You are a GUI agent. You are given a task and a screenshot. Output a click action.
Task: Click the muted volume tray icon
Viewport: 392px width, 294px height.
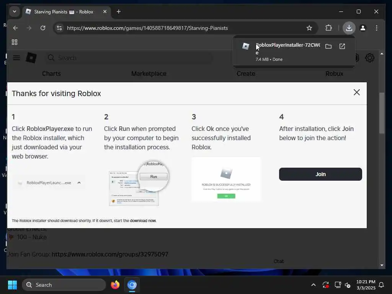pos(348,285)
